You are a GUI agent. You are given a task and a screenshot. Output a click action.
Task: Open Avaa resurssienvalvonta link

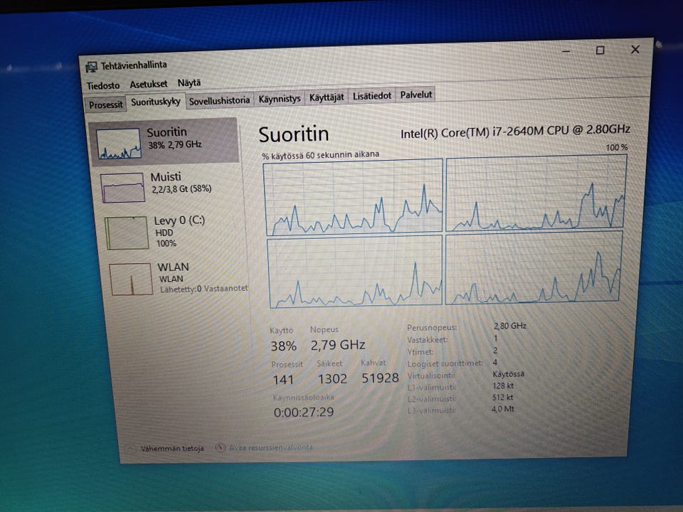[x=271, y=447]
